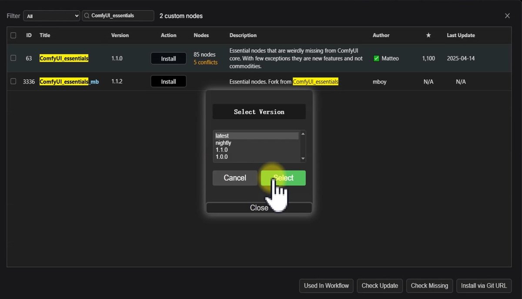The height and width of the screenshot is (299, 522).
Task: Click the Check Missing button
Action: [x=429, y=286]
